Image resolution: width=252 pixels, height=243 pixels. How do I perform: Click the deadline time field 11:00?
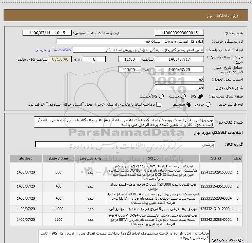pos(130,59)
